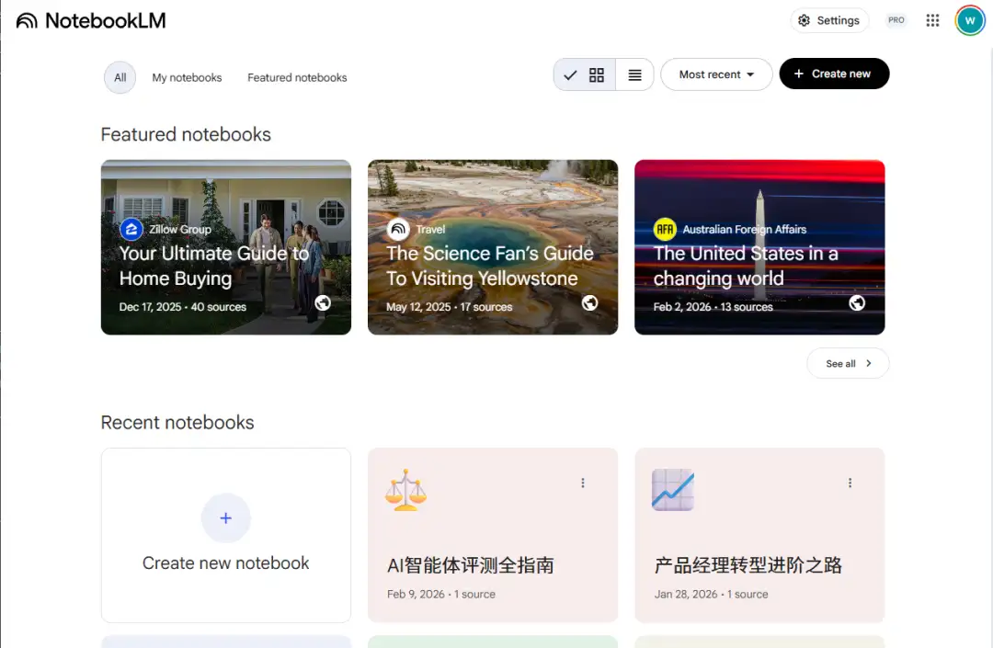993x648 pixels.
Task: Click the PRO badge
Action: [x=896, y=20]
